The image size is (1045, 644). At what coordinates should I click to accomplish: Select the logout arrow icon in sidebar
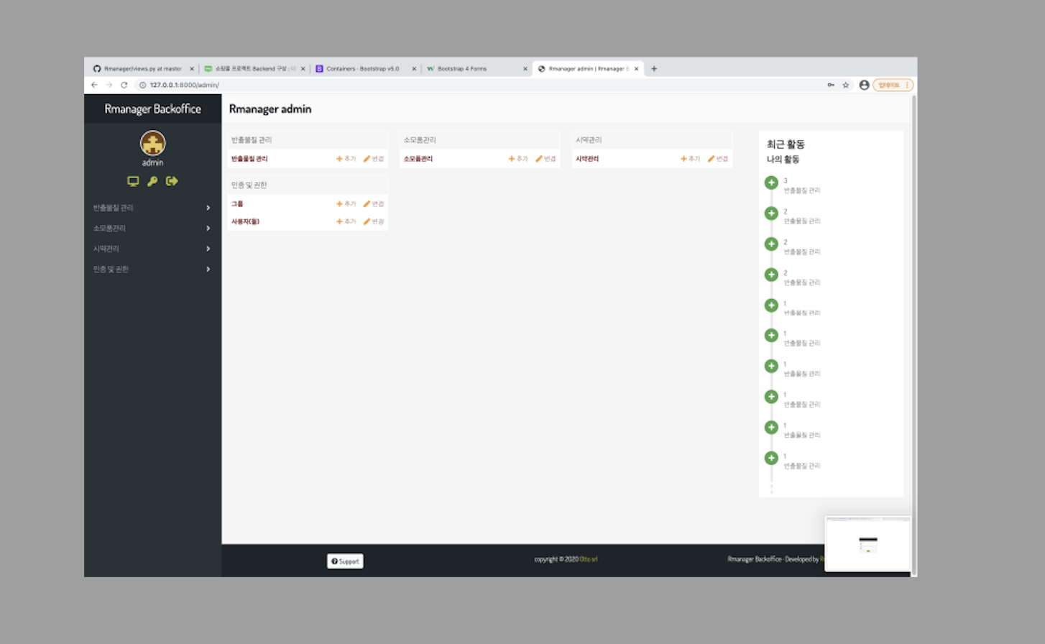172,182
